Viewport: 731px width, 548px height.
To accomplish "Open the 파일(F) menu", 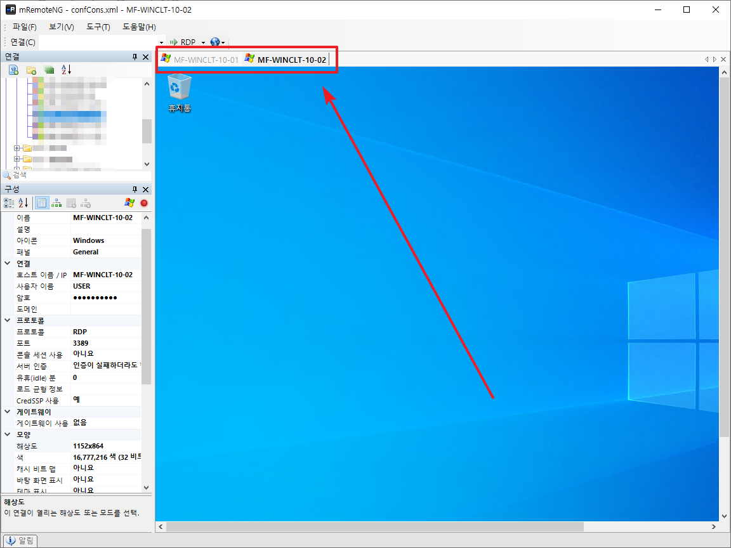I will (24, 27).
